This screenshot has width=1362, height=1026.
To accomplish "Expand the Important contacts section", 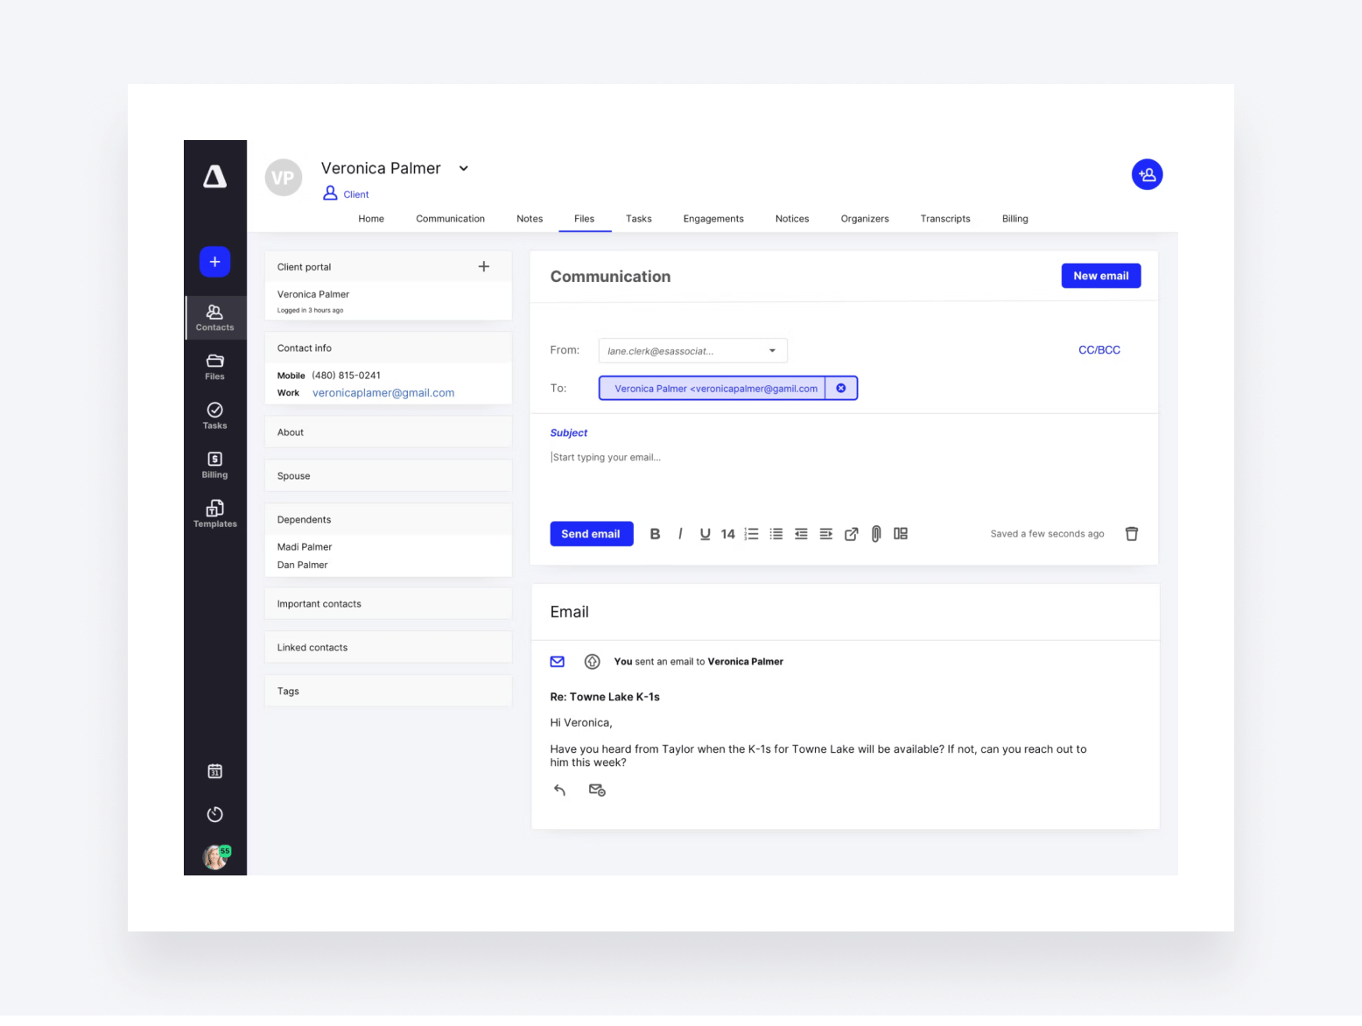I will point(388,604).
